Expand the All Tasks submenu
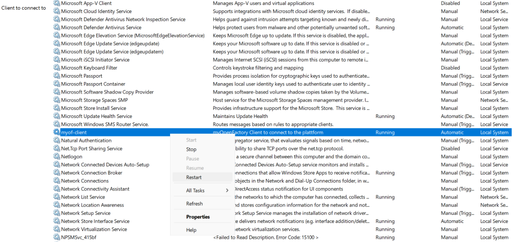This screenshot has height=242, width=516. [x=203, y=190]
